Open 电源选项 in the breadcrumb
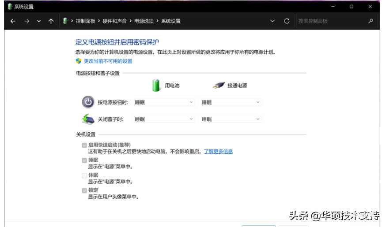 (x=144, y=21)
